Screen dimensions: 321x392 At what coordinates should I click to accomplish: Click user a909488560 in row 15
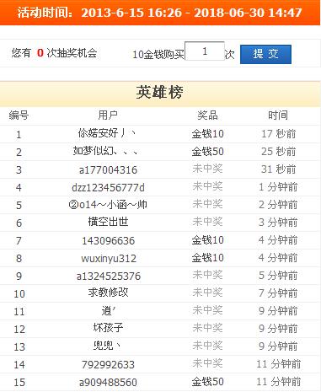coord(108,382)
